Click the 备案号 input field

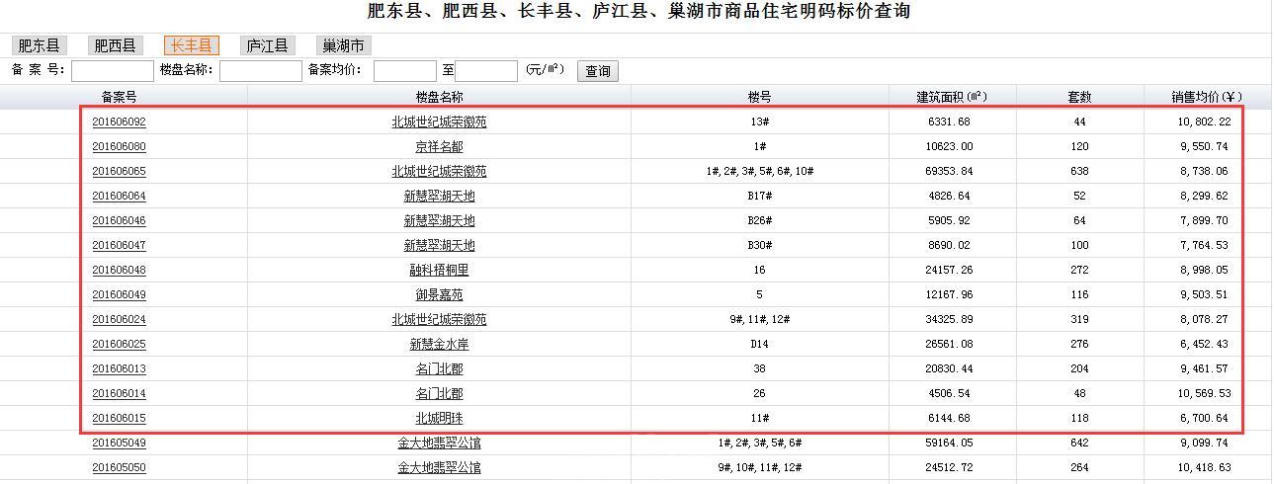coord(112,71)
